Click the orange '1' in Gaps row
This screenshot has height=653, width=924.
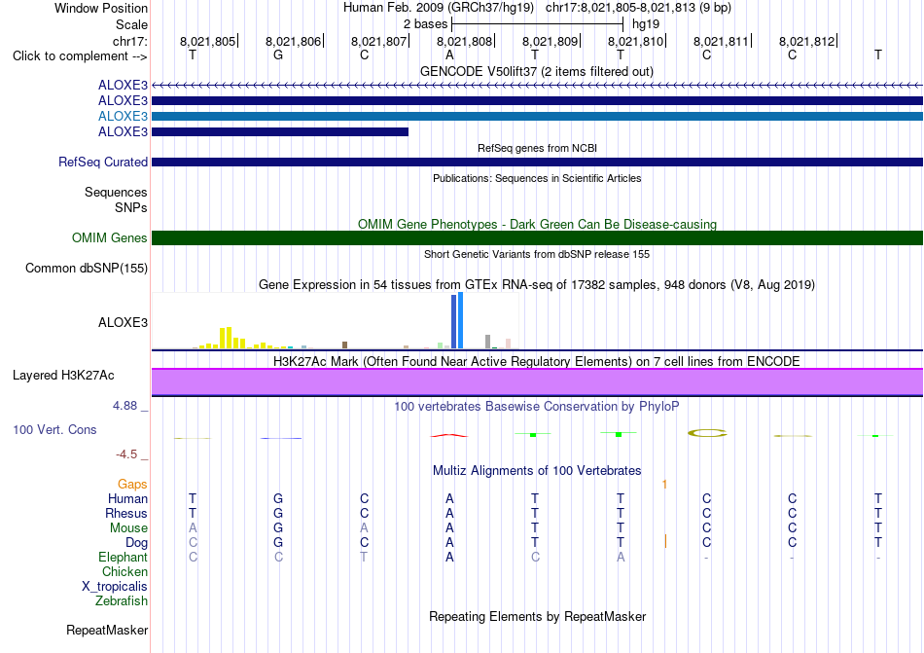coord(664,485)
